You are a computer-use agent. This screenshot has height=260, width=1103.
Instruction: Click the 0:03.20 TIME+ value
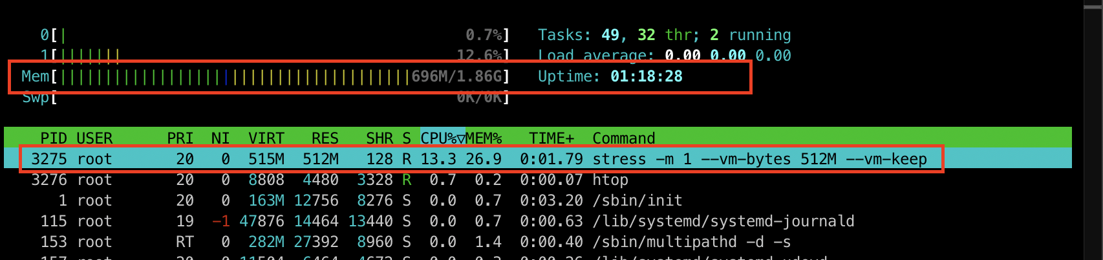551,200
